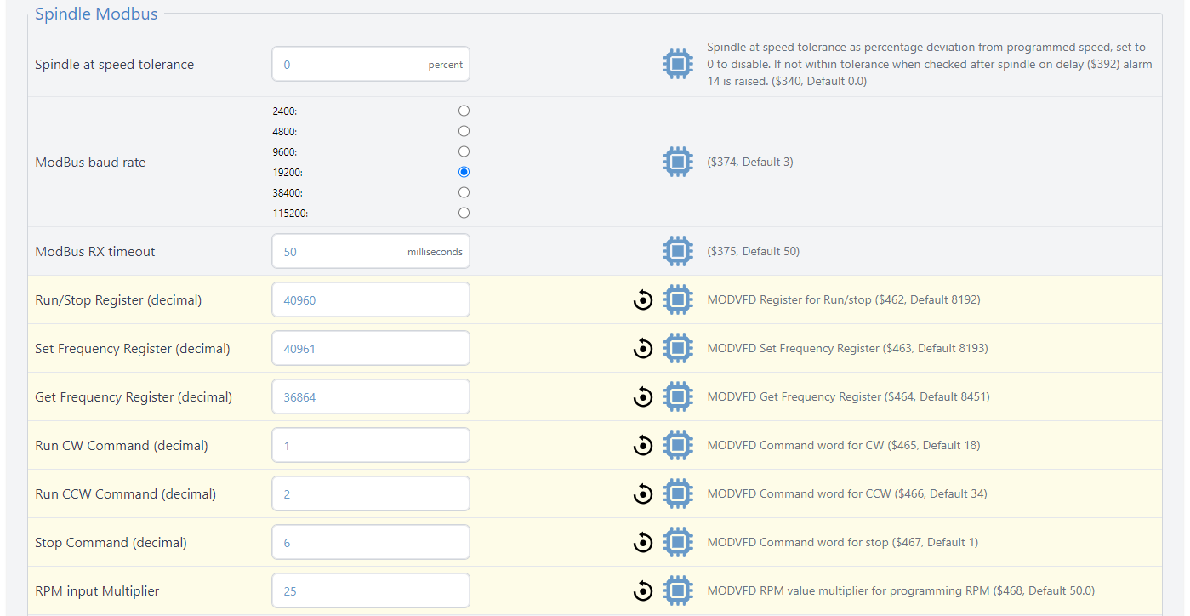Select 4800 baud rate

coord(464,131)
